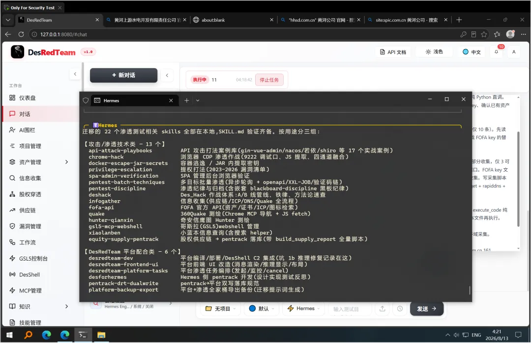Image resolution: width=531 pixels, height=343 pixels.
Task: Switch to the 黄河上游水电开发 browser tab
Action: click(x=147, y=20)
